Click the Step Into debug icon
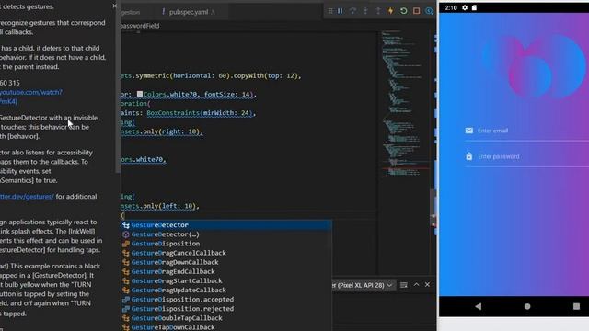The image size is (589, 331). [365, 11]
